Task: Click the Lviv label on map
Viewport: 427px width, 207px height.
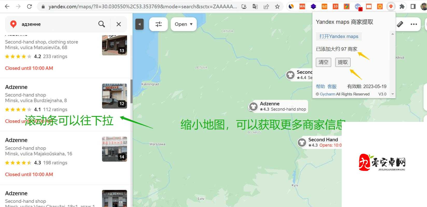Action: point(201,199)
